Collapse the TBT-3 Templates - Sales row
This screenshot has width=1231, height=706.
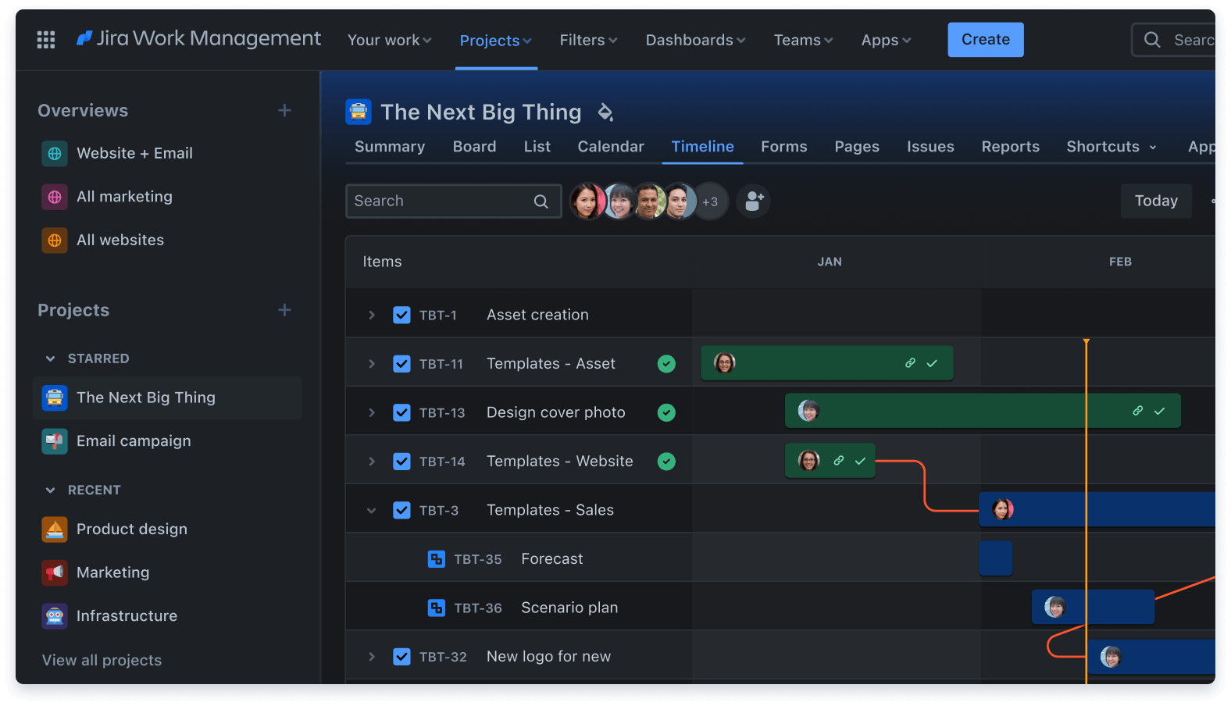(x=372, y=510)
